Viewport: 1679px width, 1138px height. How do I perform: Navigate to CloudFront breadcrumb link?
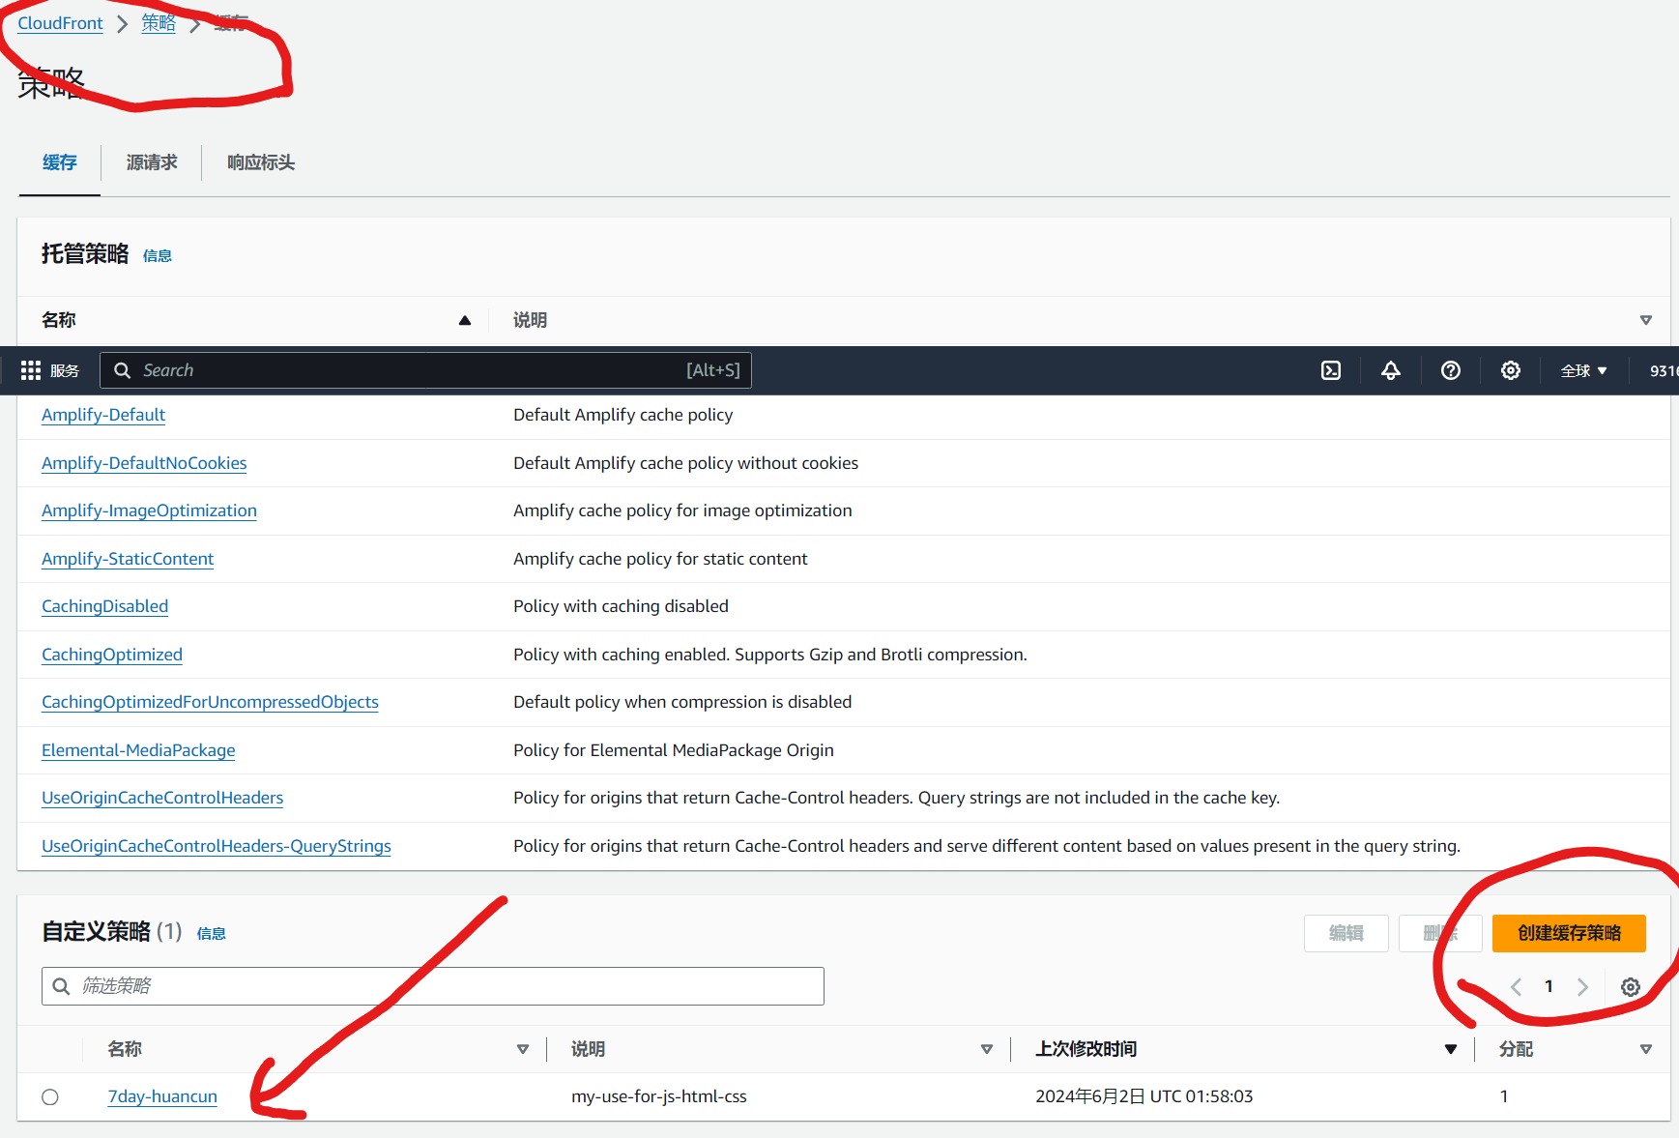(x=60, y=23)
